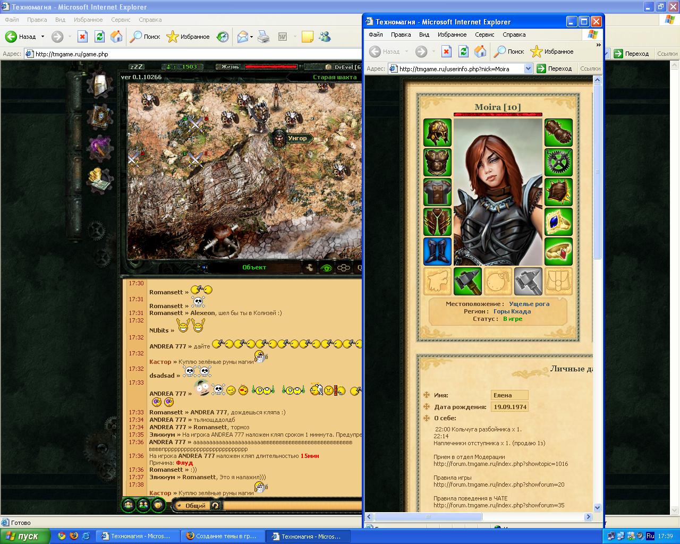Open Вид menu in front window
The image size is (680, 544).
pyautogui.click(x=424, y=35)
